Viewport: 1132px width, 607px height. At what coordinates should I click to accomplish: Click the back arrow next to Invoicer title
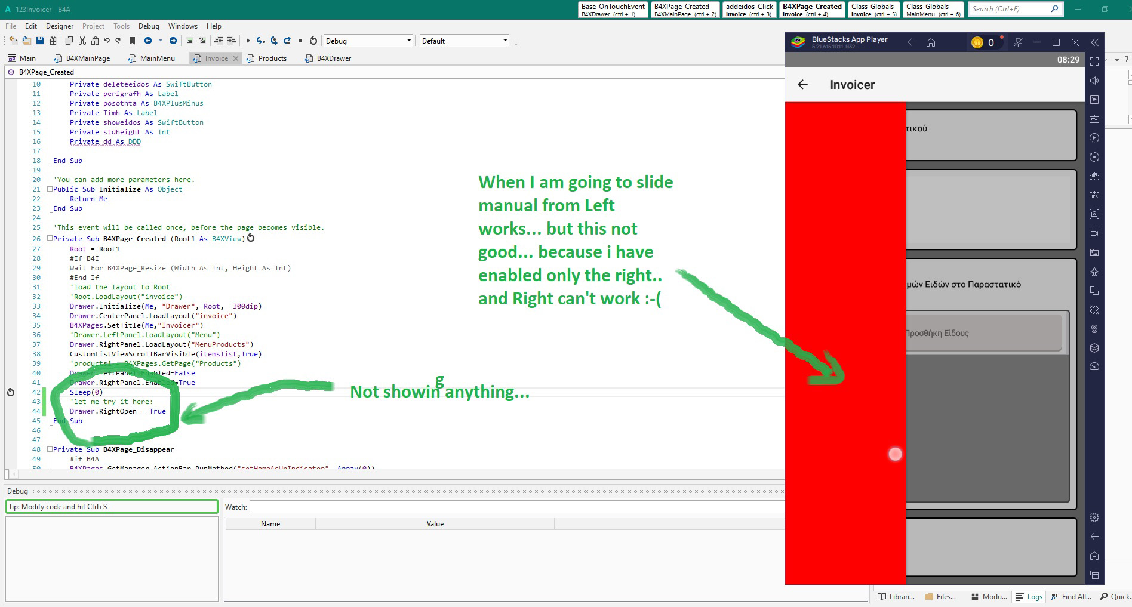[803, 85]
